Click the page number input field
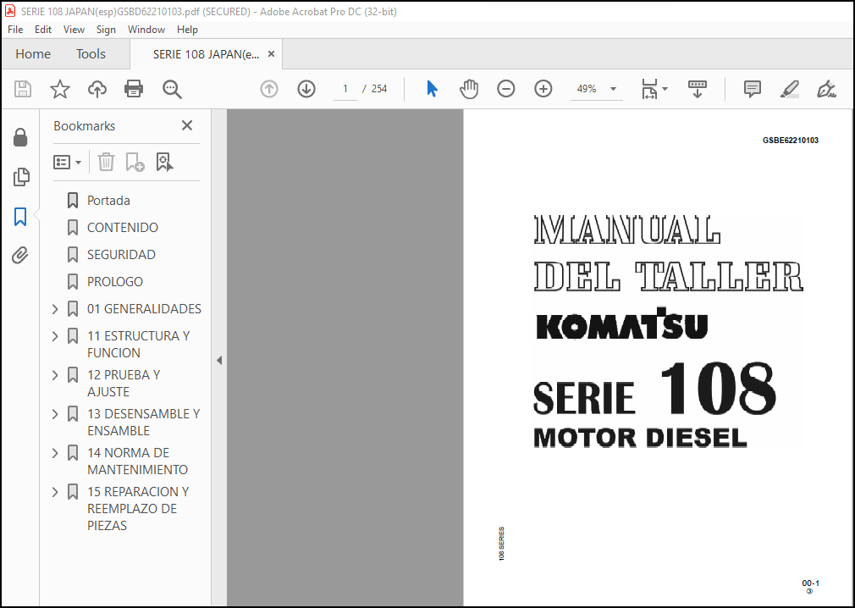 coord(345,89)
